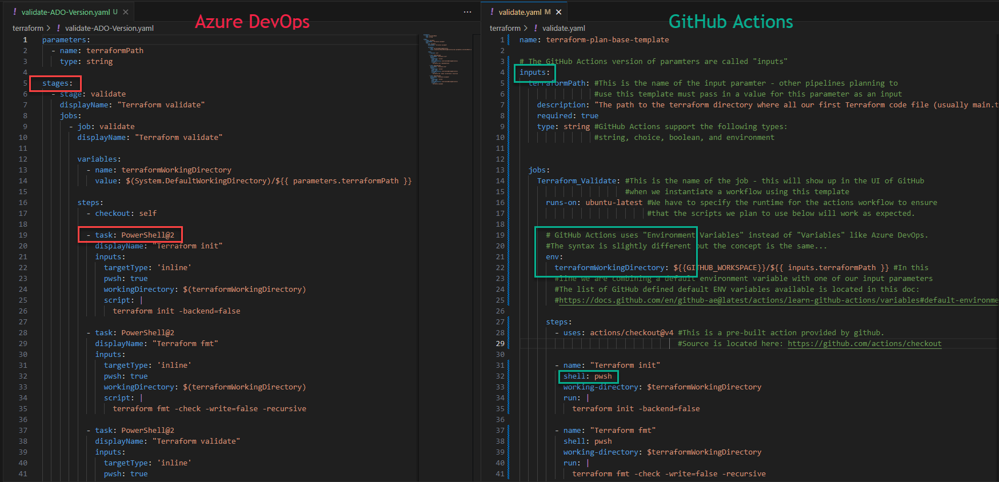
Task: Close the validate-ADO-Version.yaml tab
Action: point(126,12)
